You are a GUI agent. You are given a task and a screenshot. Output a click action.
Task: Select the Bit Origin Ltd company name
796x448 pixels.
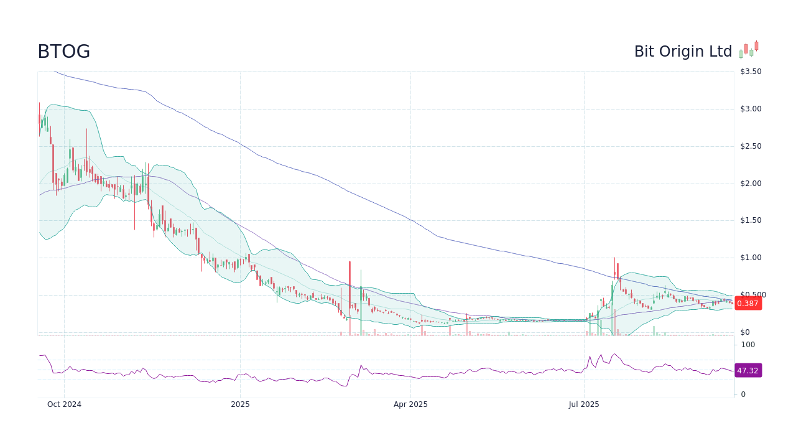(683, 51)
